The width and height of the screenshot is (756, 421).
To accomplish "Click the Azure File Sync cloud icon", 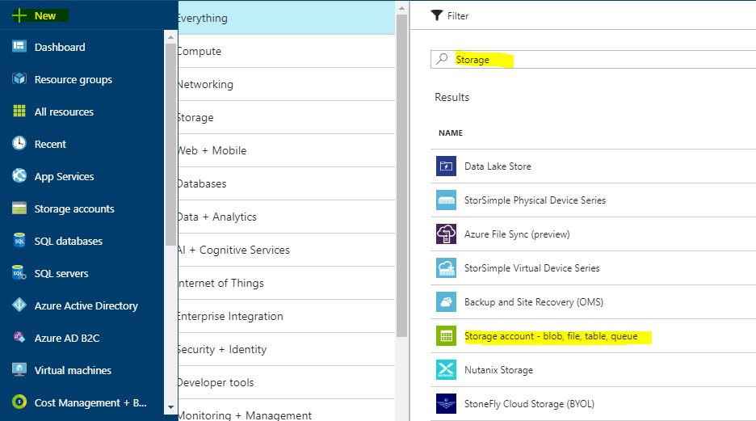I will coord(446,234).
